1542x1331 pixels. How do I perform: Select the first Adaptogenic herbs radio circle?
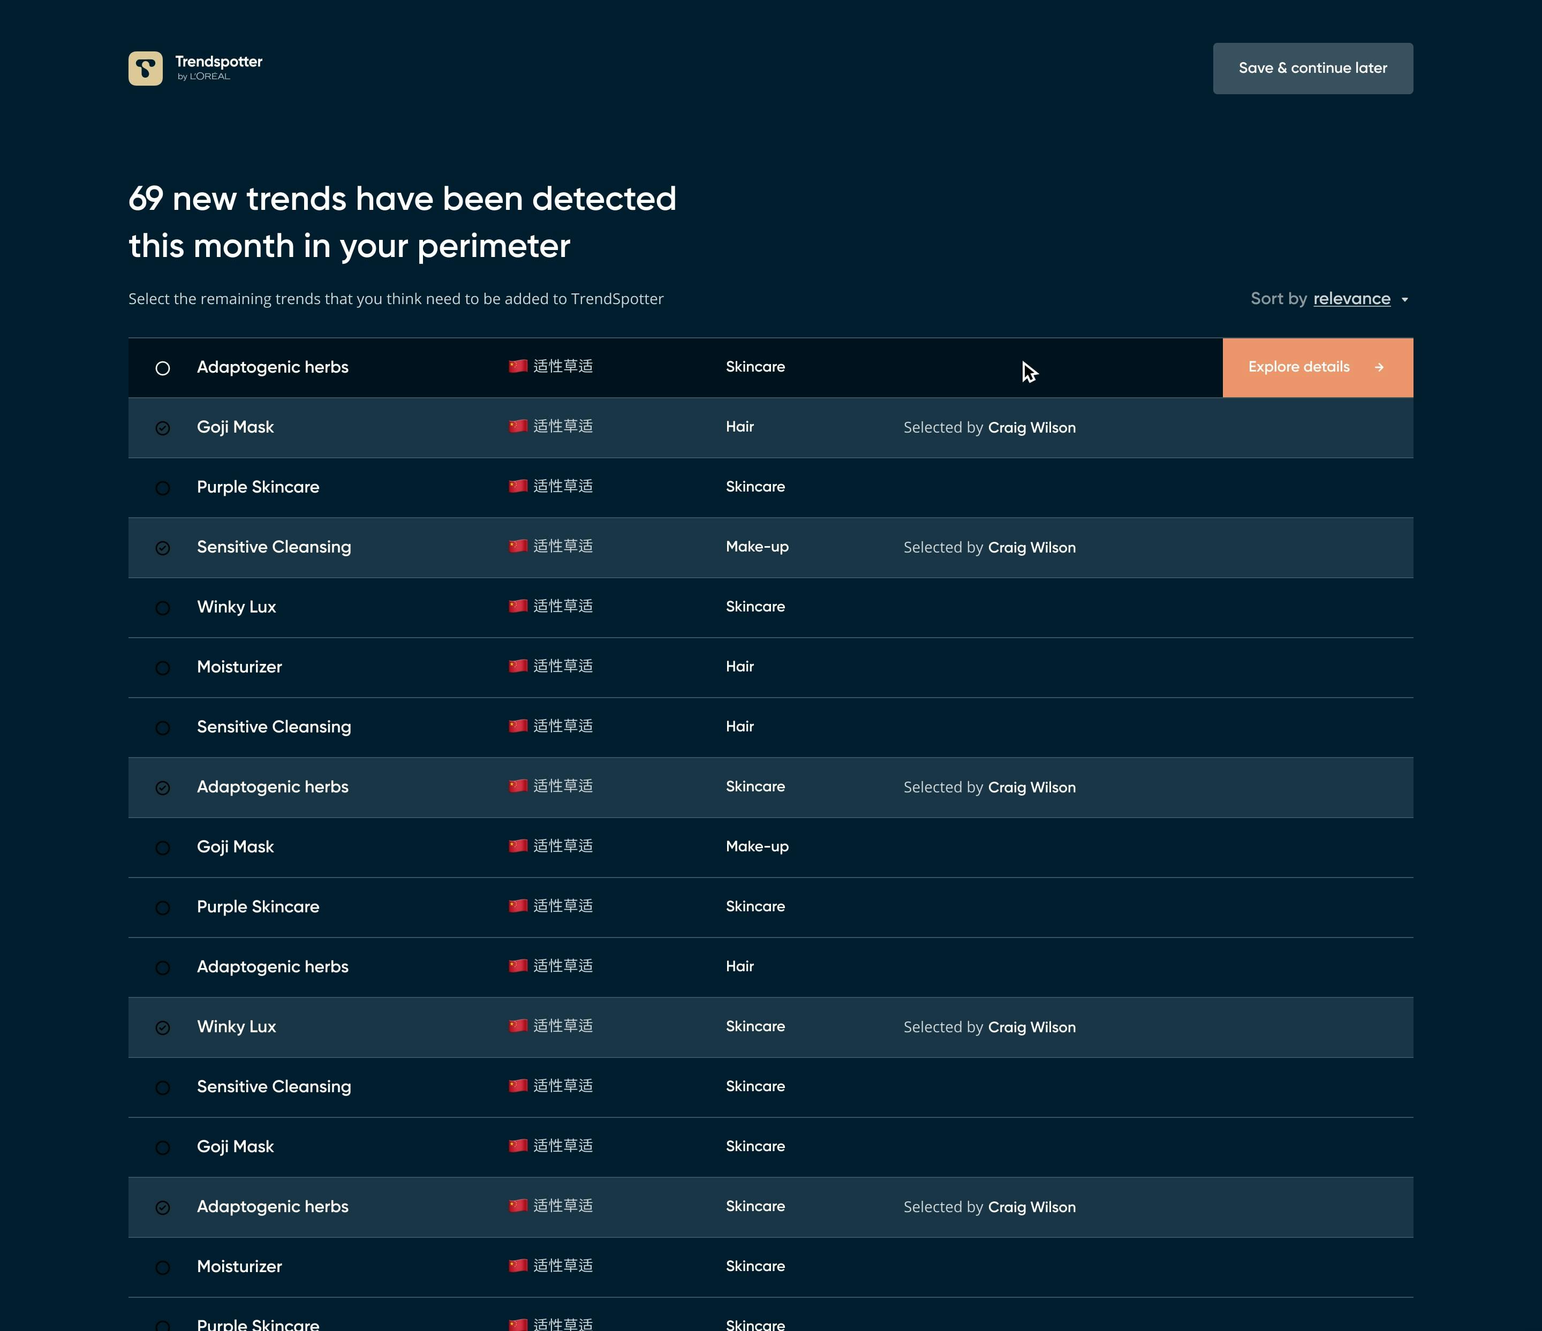tap(163, 368)
